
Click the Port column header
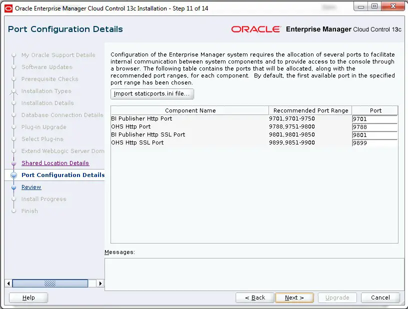coord(375,110)
